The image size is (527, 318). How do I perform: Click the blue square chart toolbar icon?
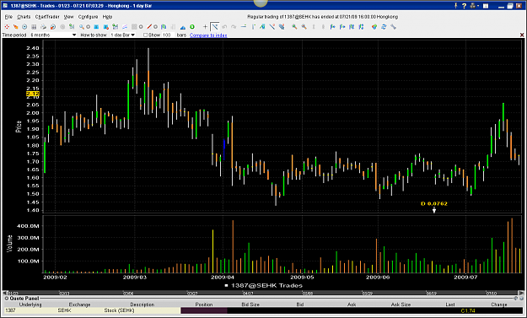pyautogui.click(x=96, y=26)
